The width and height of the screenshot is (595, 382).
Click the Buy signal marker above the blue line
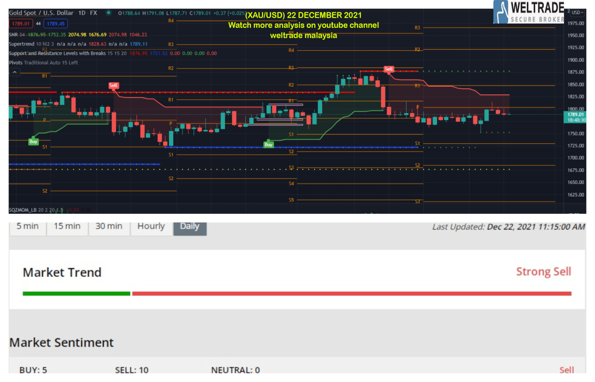tap(268, 145)
